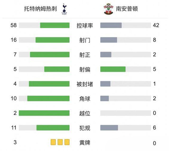Click the Southampton club crest
This screenshot has width=169, height=151.
click(x=107, y=8)
